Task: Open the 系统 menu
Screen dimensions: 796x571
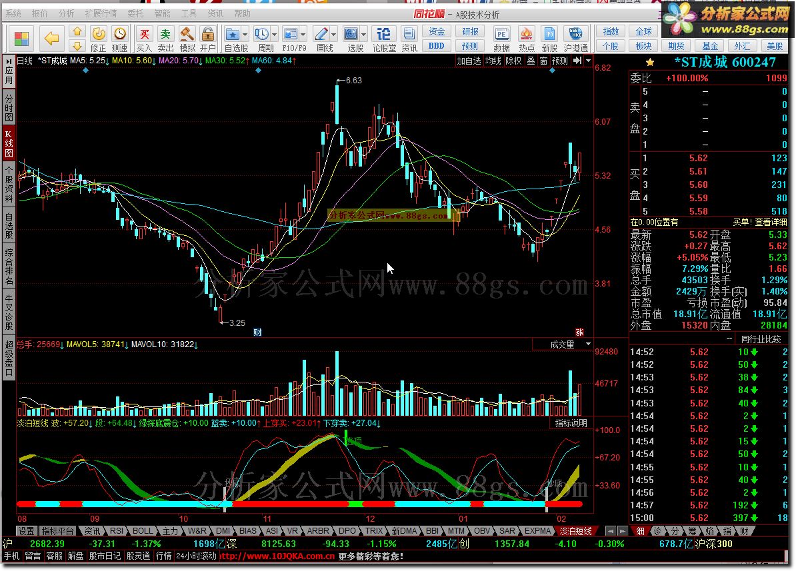Action: point(13,13)
